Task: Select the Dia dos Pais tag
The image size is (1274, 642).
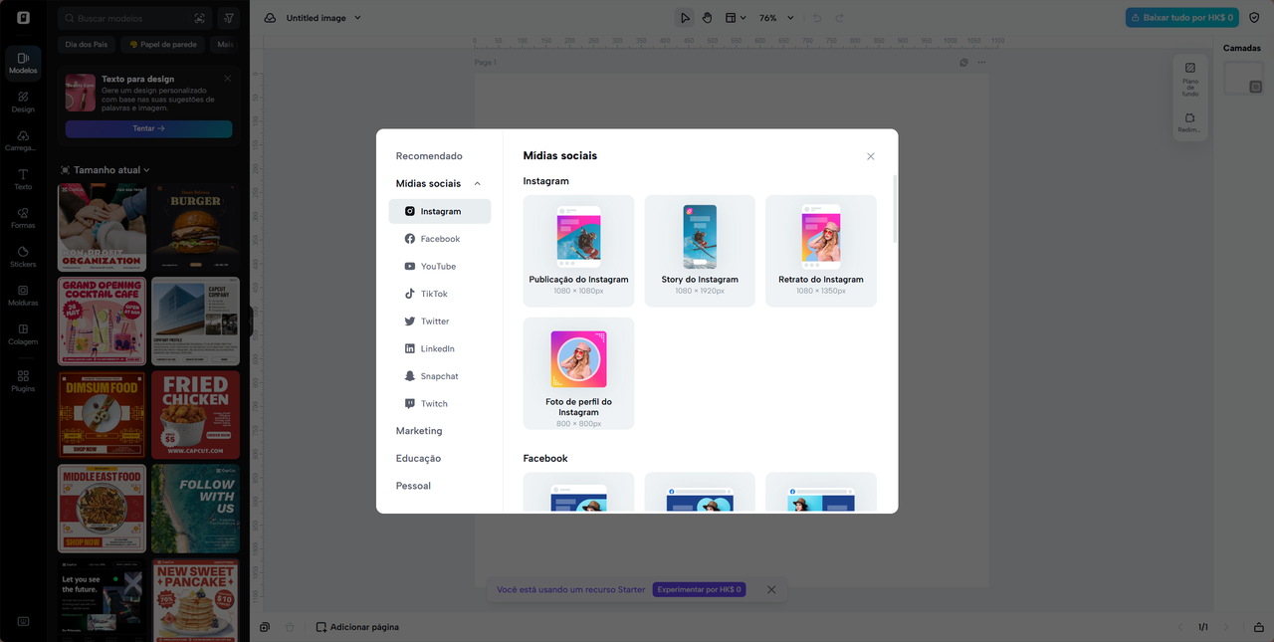Action: coord(87,45)
